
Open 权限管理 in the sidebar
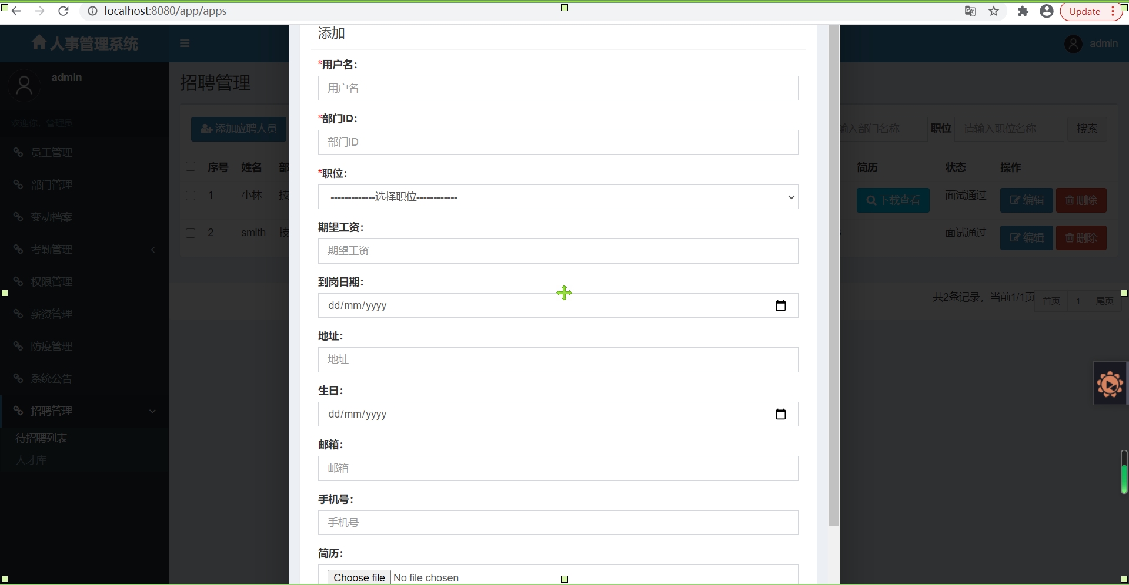pos(51,282)
